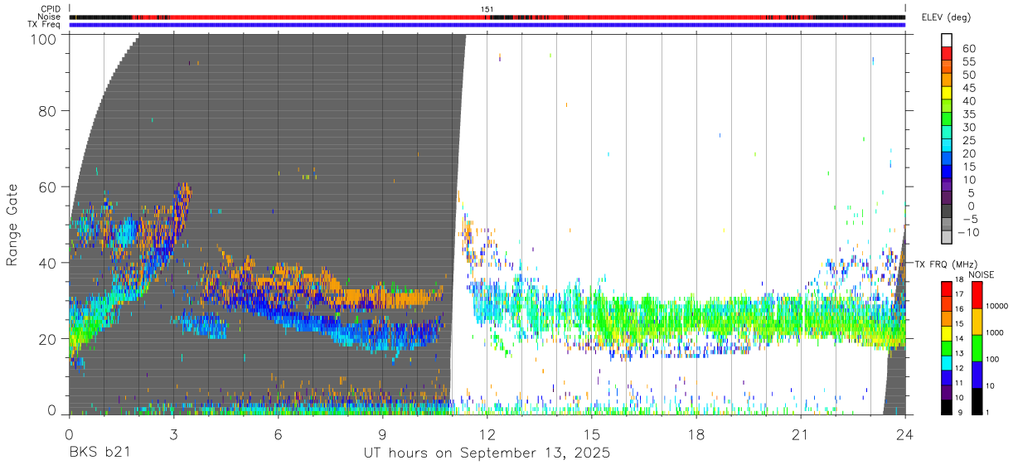Click the red 60 degree elevation swatch
The image size is (1018, 470).
pyautogui.click(x=947, y=53)
